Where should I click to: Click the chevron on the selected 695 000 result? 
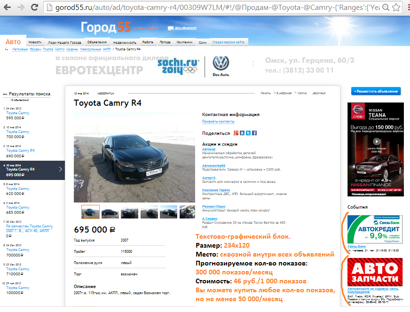61,169
